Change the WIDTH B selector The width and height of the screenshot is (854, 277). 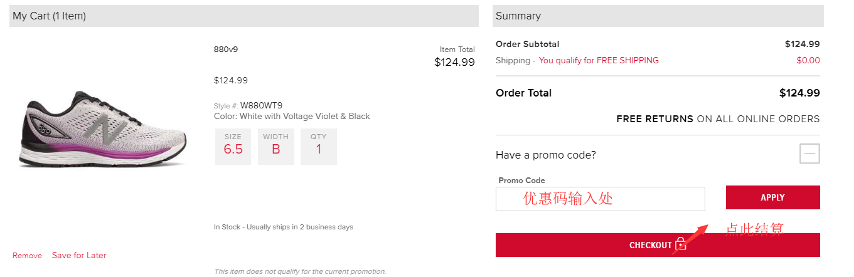click(x=275, y=147)
